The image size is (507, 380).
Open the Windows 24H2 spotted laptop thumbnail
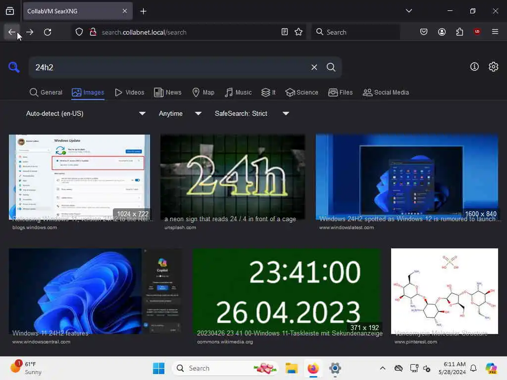407,177
